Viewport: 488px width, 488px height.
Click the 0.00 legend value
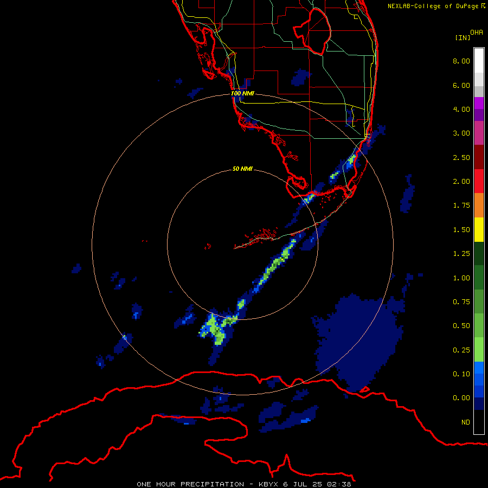coord(461,398)
